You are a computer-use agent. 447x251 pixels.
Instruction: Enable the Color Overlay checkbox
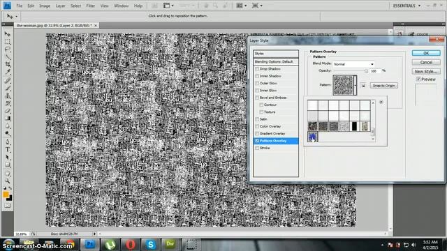pos(257,126)
